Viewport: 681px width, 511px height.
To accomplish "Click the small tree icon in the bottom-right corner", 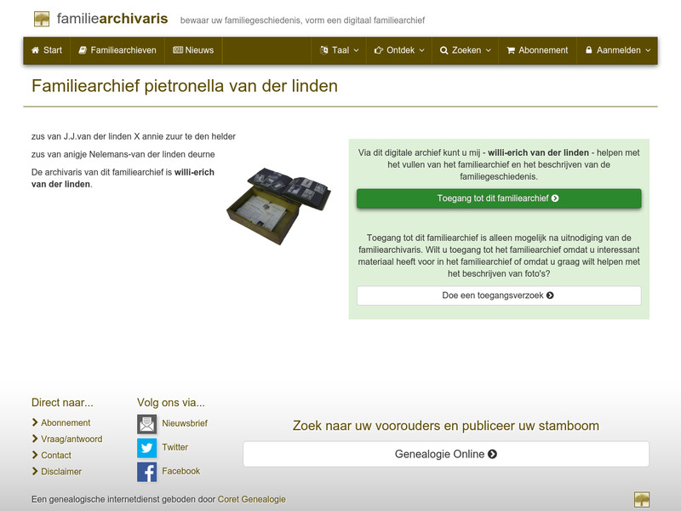I will pyautogui.click(x=643, y=498).
